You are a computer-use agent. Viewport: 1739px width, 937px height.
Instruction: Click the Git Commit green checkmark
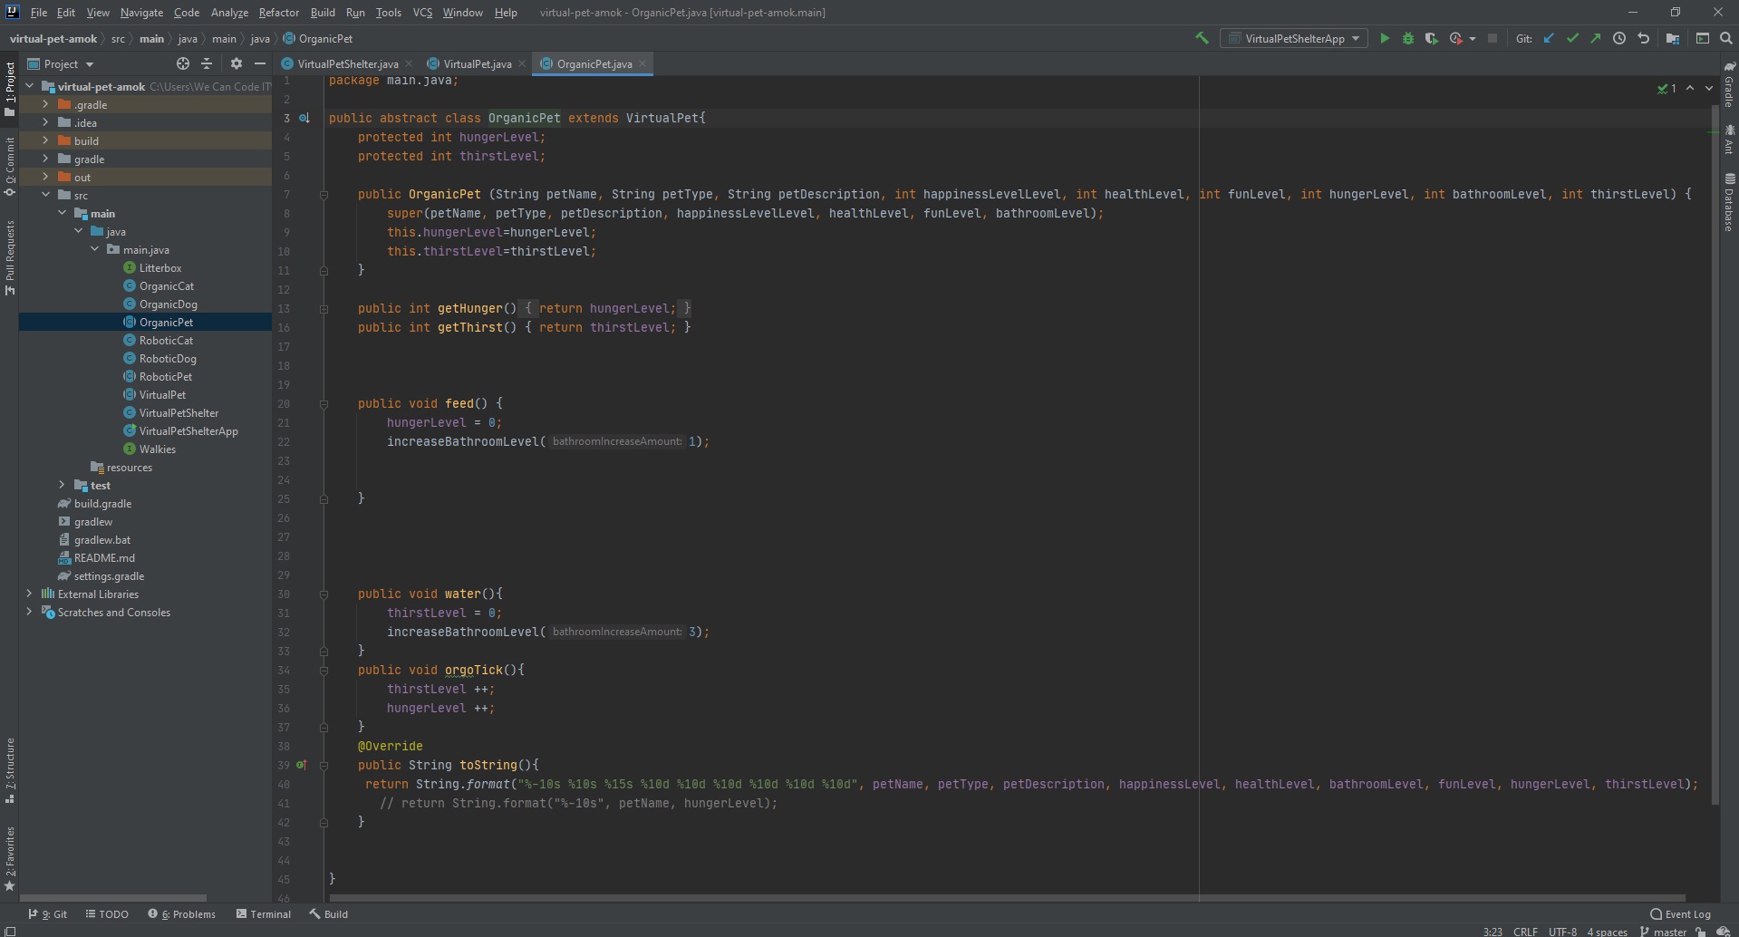pyautogui.click(x=1572, y=38)
